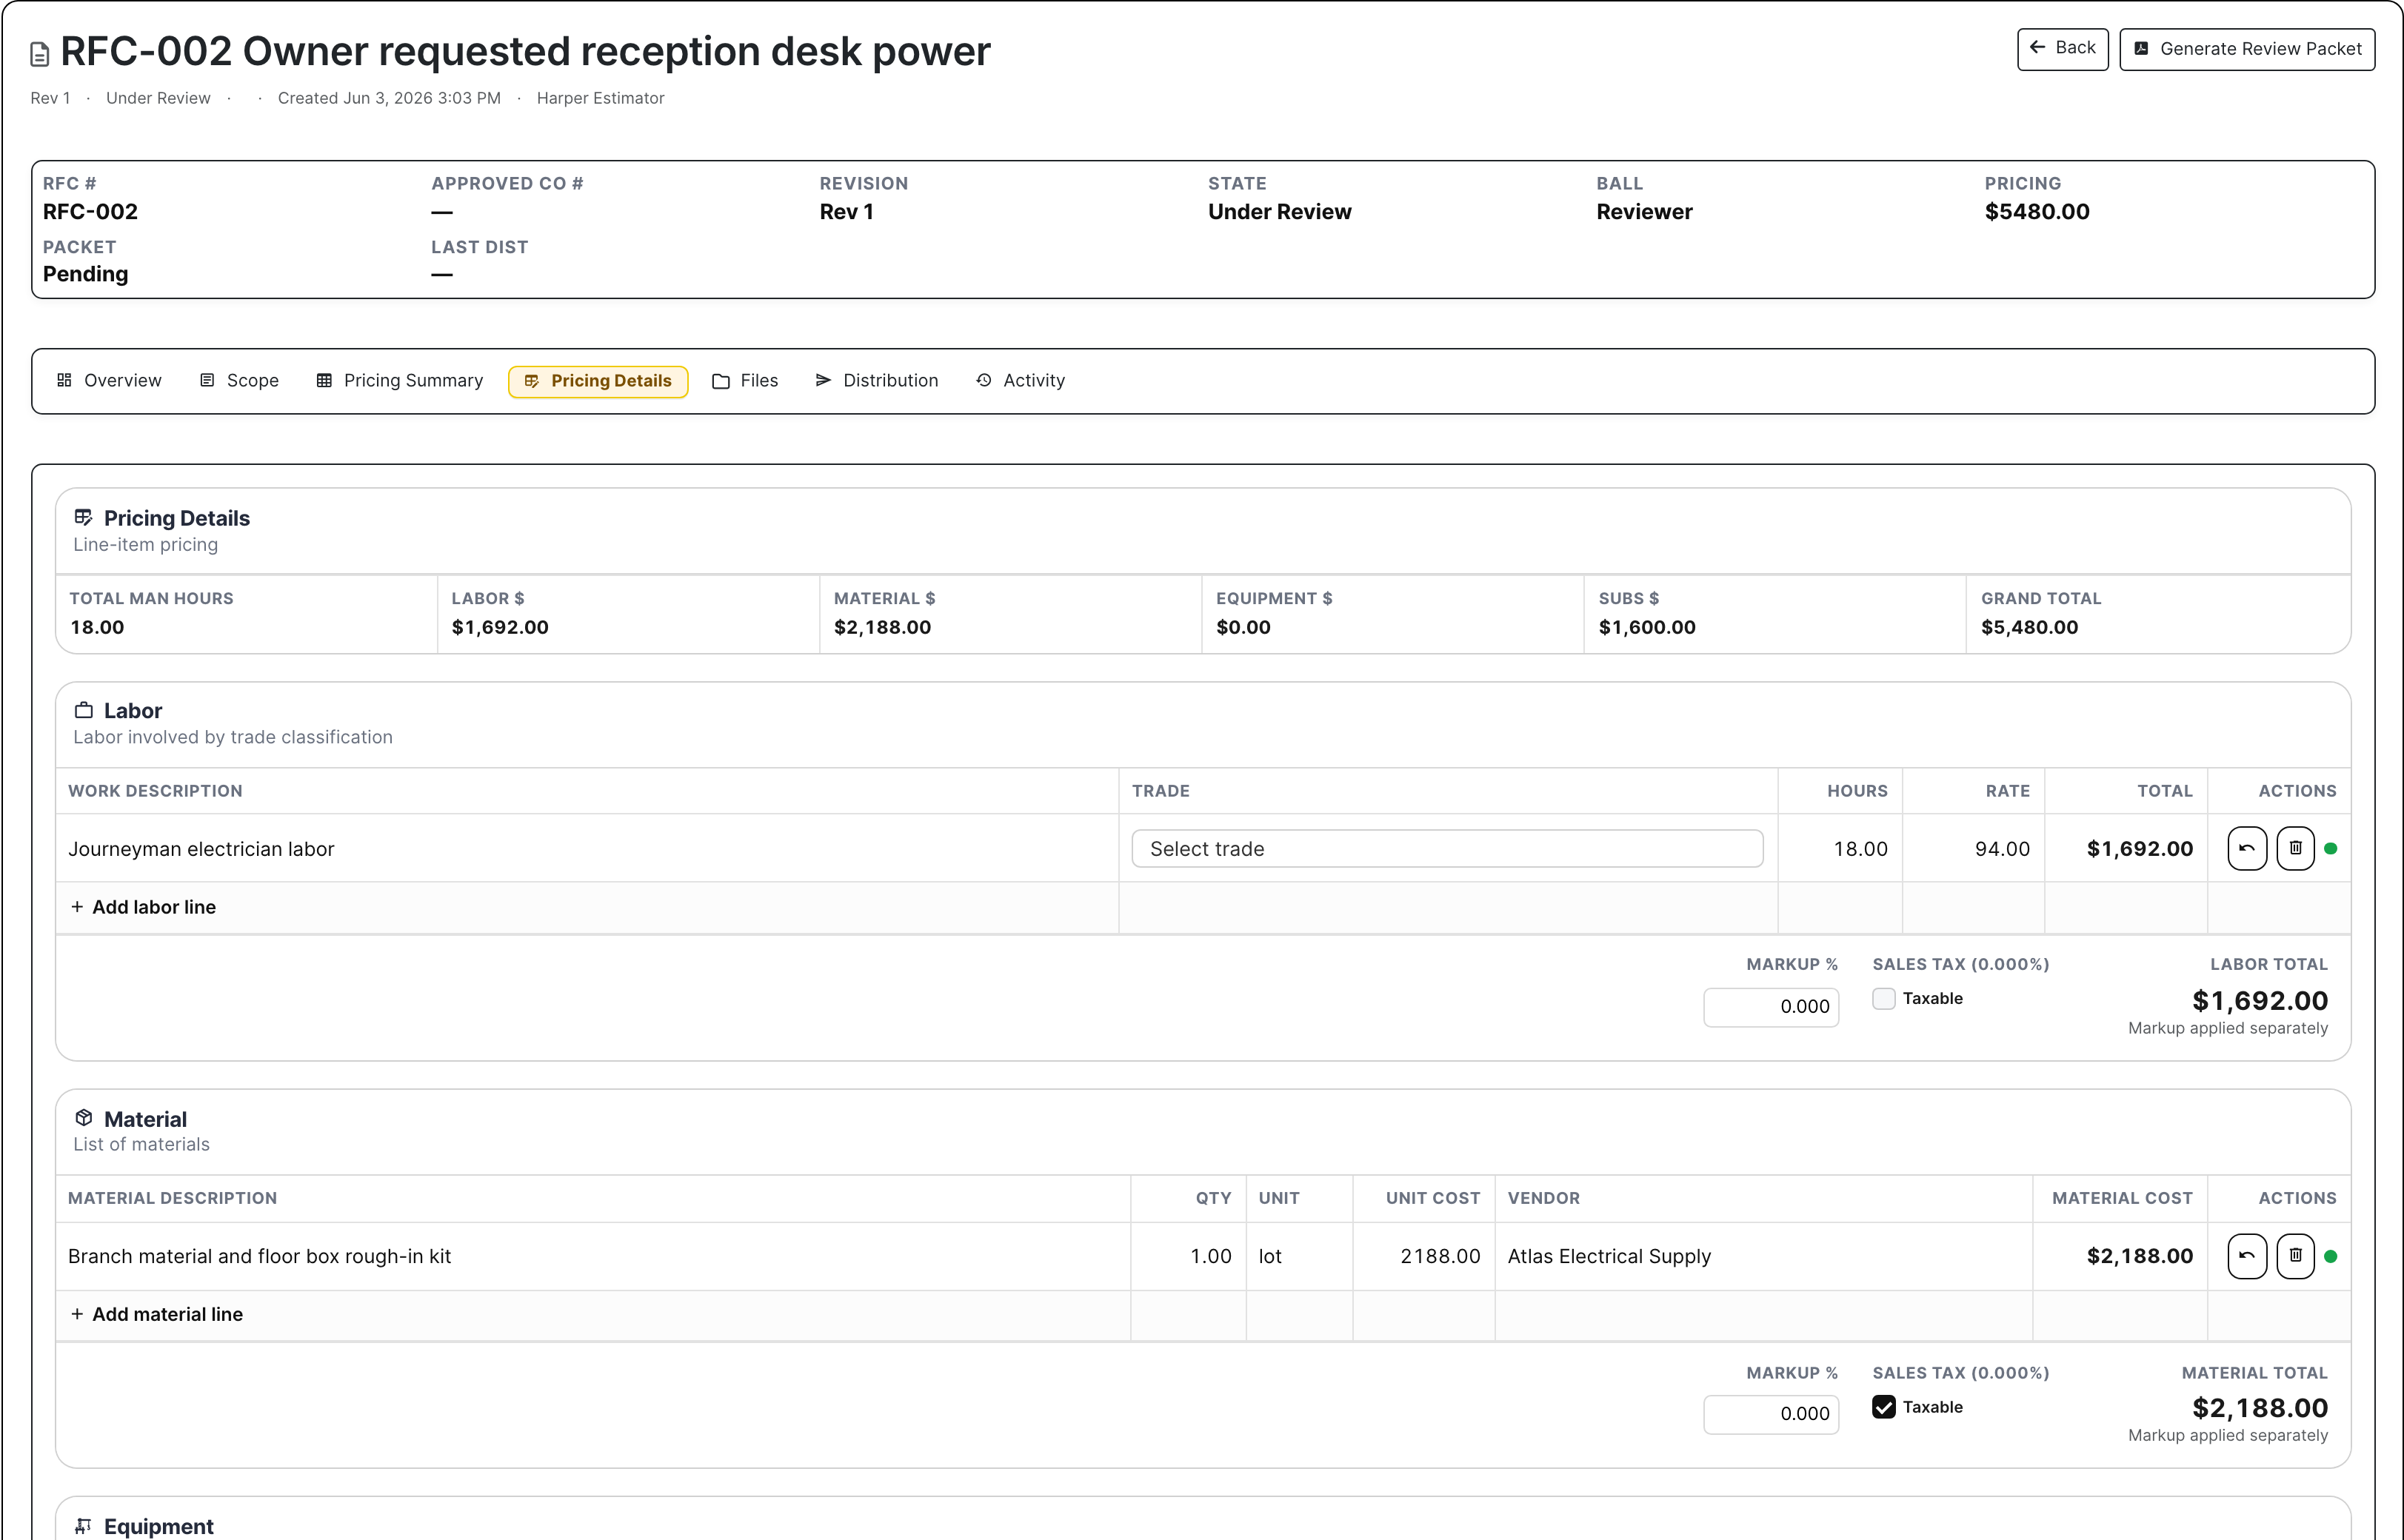2404x1540 pixels.
Task: Select the Pricing Details tab
Action: coord(598,381)
